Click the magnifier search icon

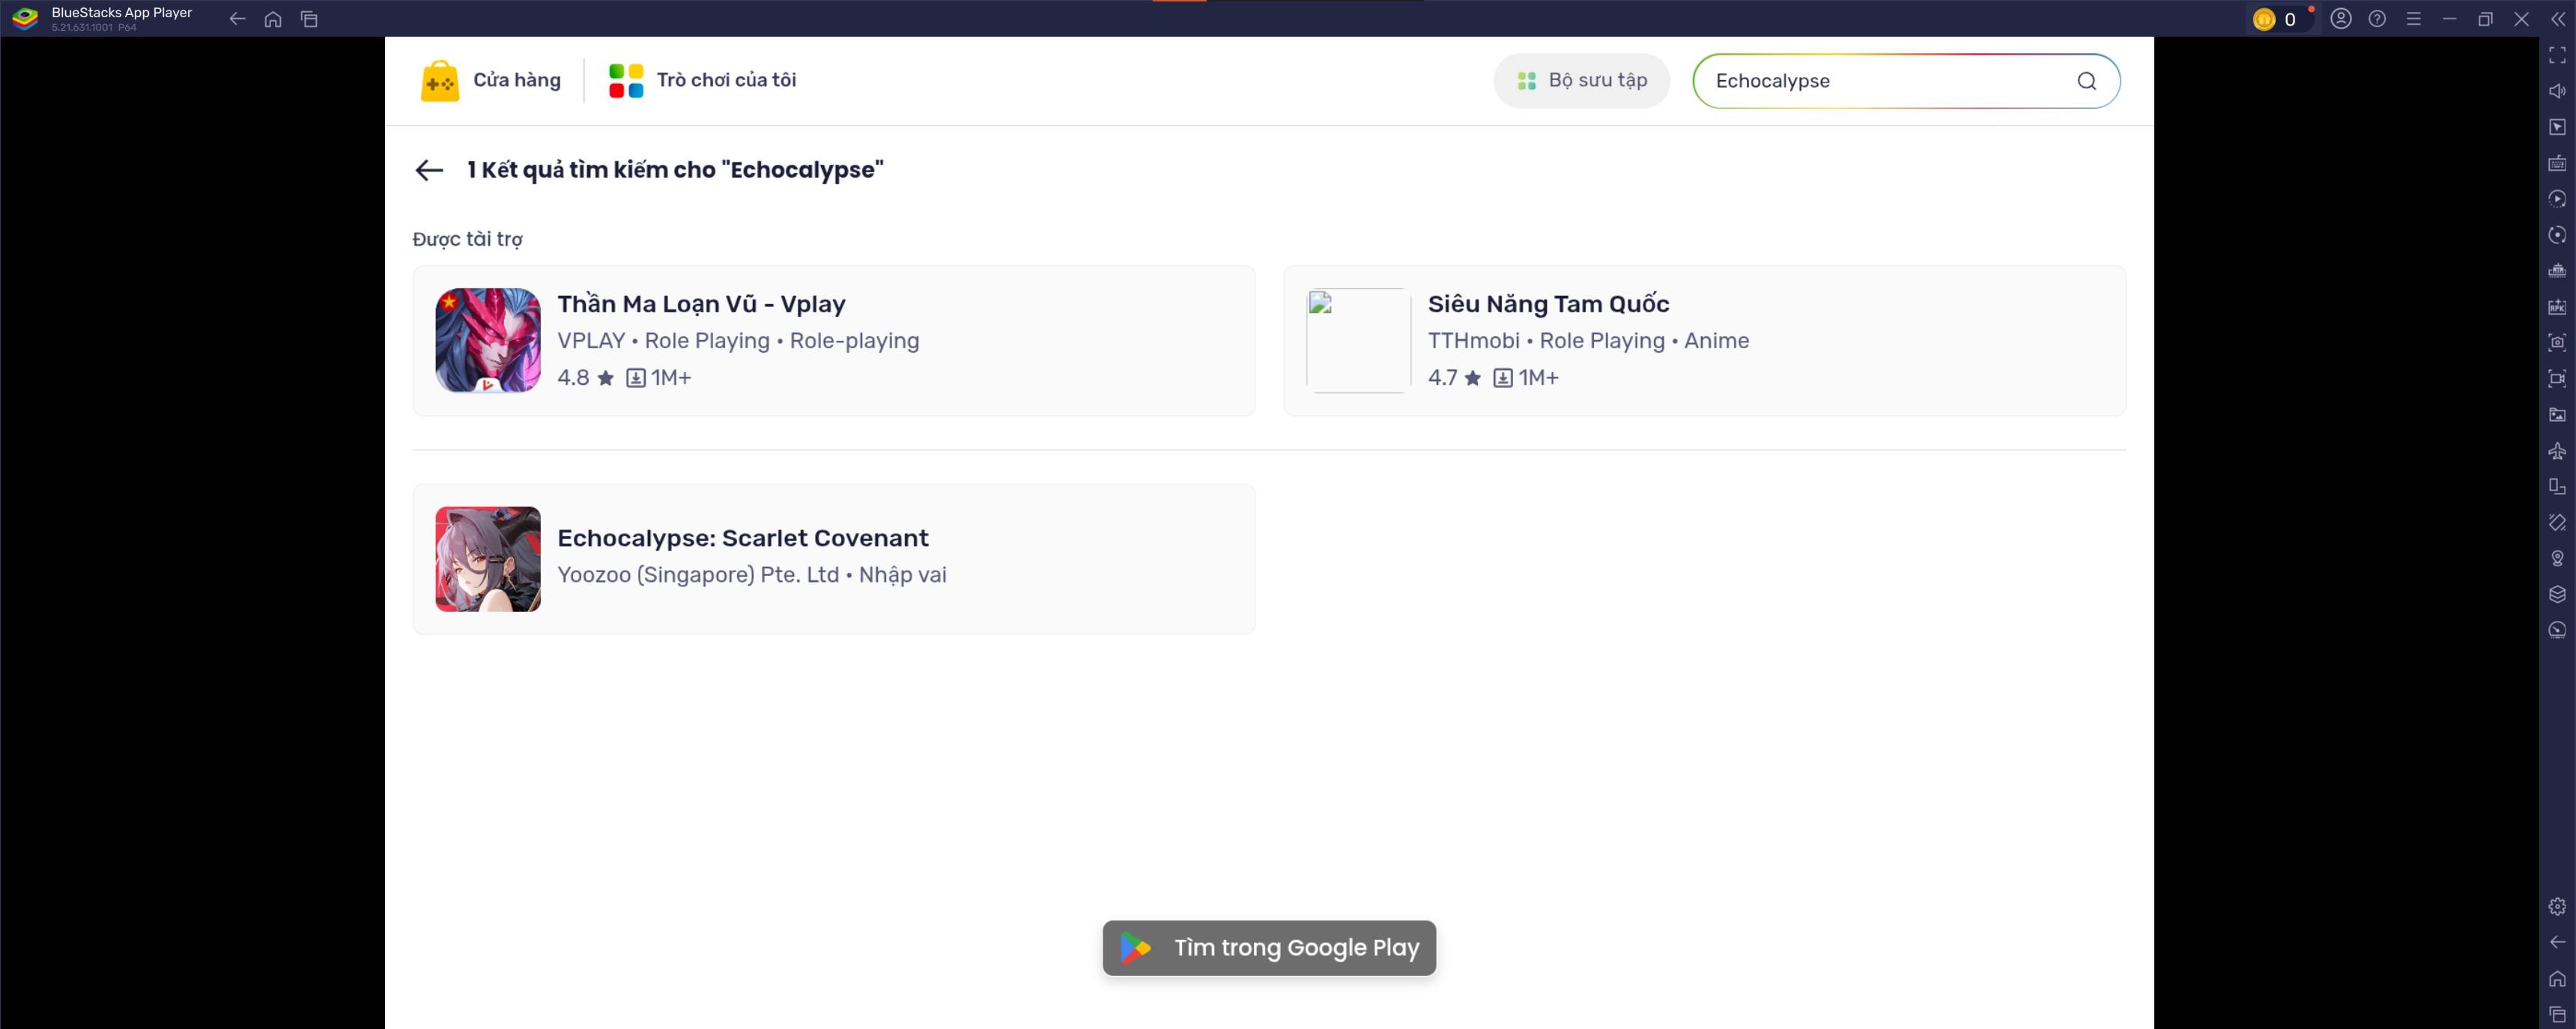click(2086, 81)
